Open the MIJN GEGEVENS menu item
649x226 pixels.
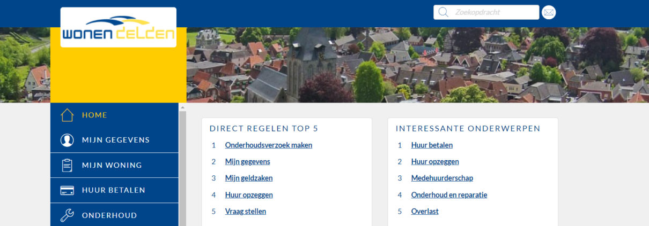point(114,140)
